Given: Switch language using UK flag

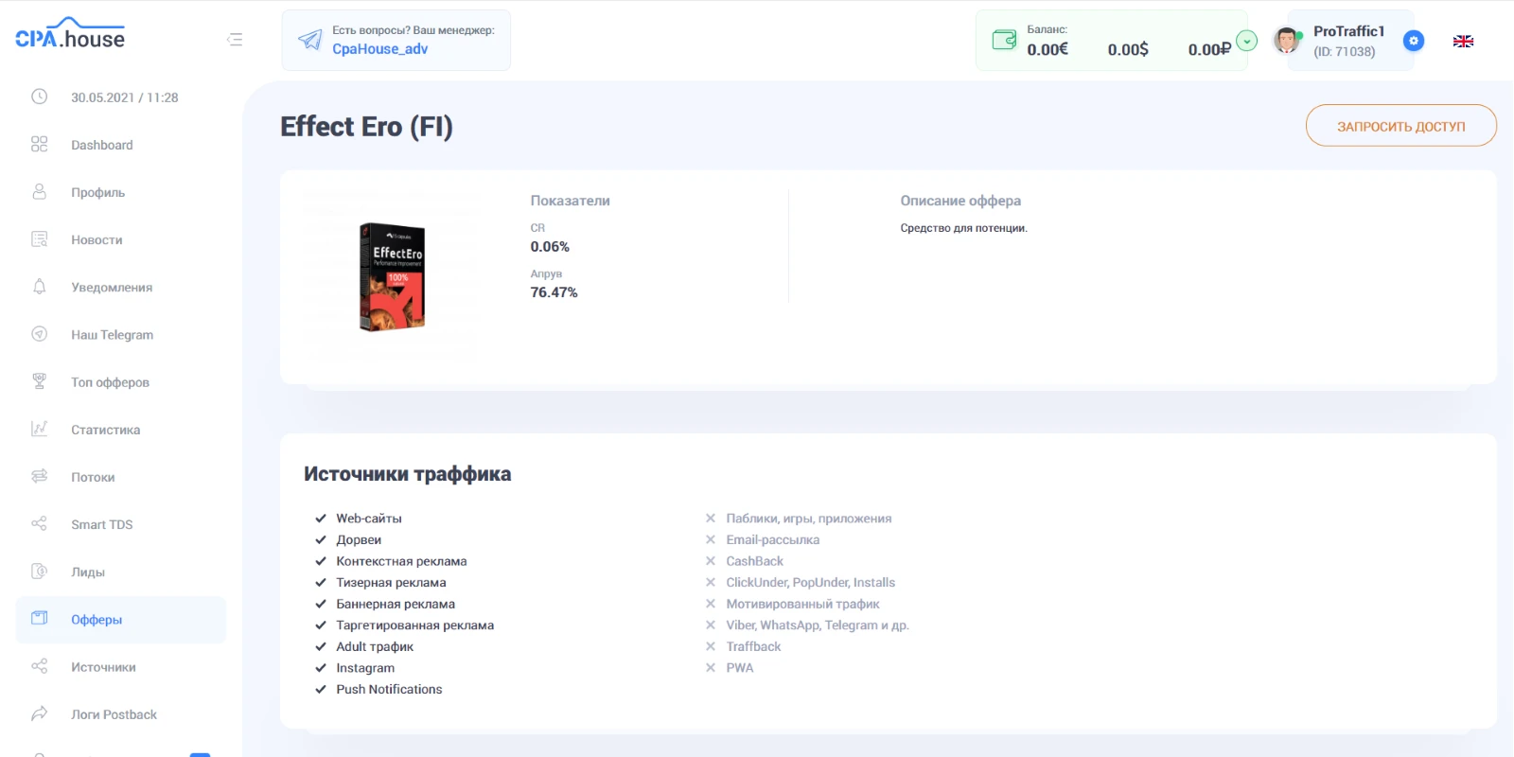Looking at the screenshot, I should [x=1464, y=41].
